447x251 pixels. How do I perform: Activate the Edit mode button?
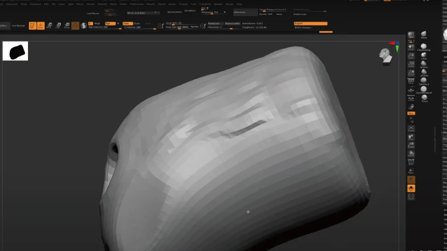click(x=32, y=25)
